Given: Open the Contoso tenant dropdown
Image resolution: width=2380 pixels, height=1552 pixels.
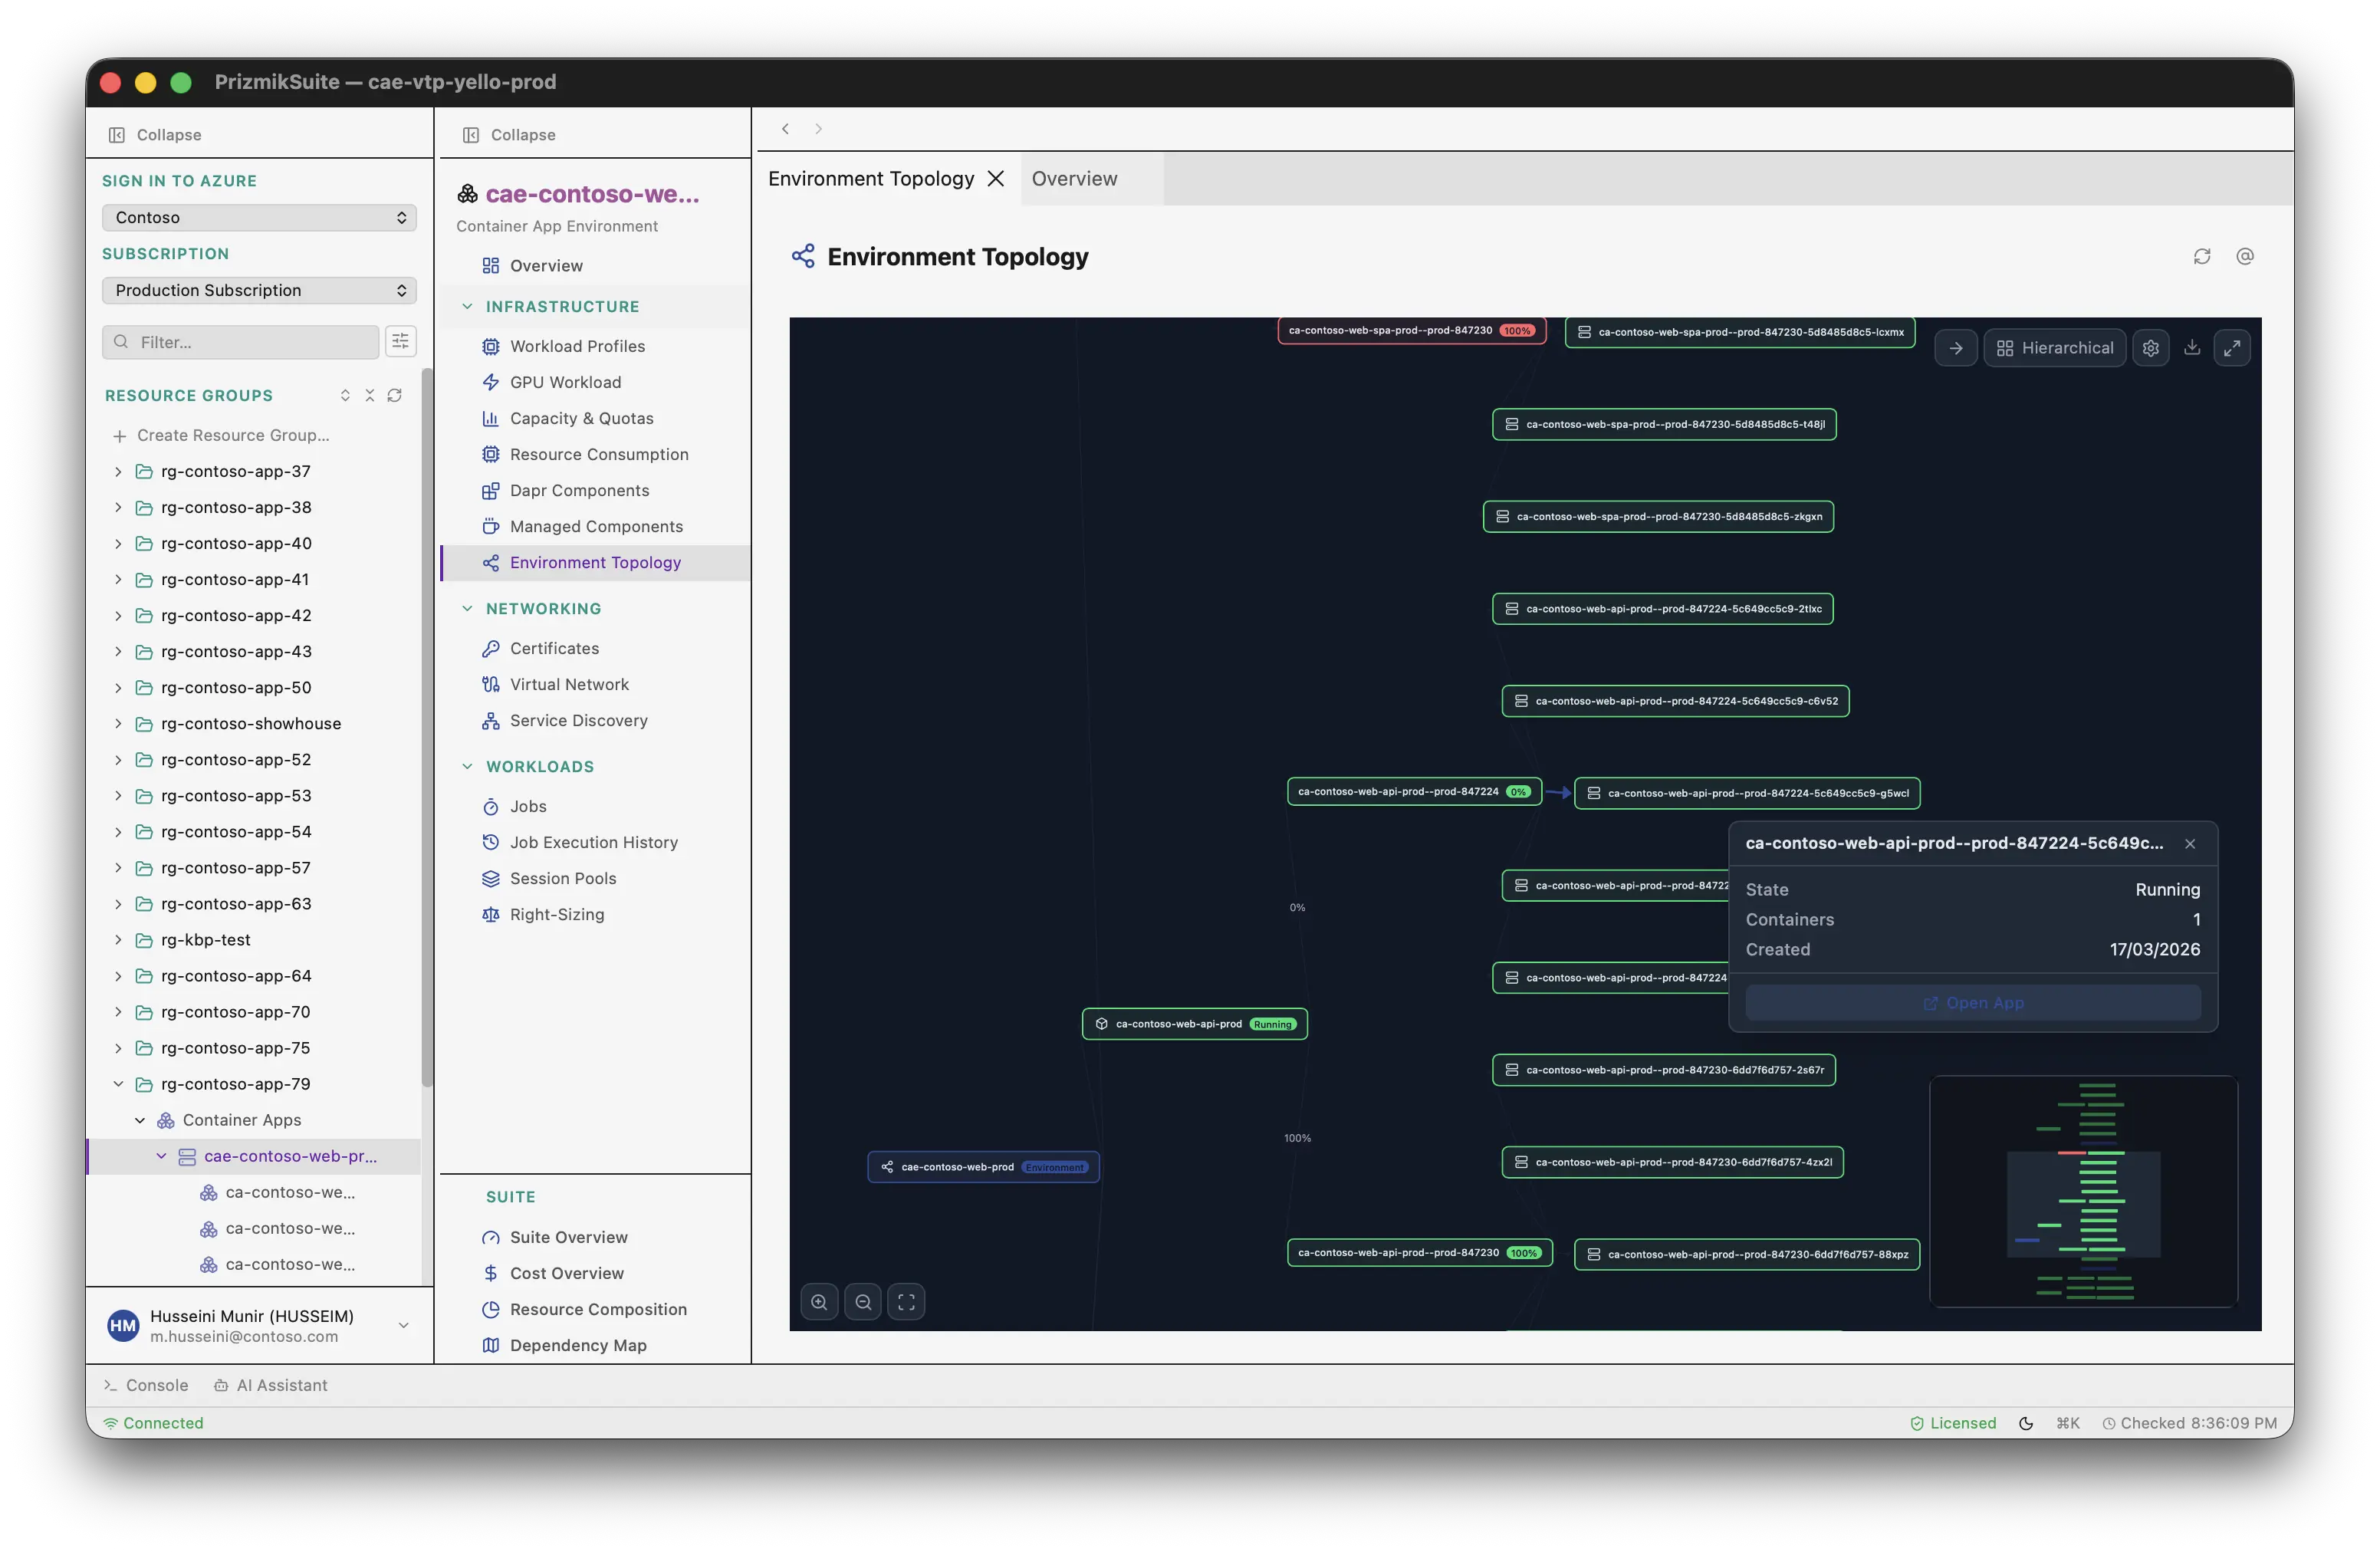Looking at the screenshot, I should (x=259, y=217).
